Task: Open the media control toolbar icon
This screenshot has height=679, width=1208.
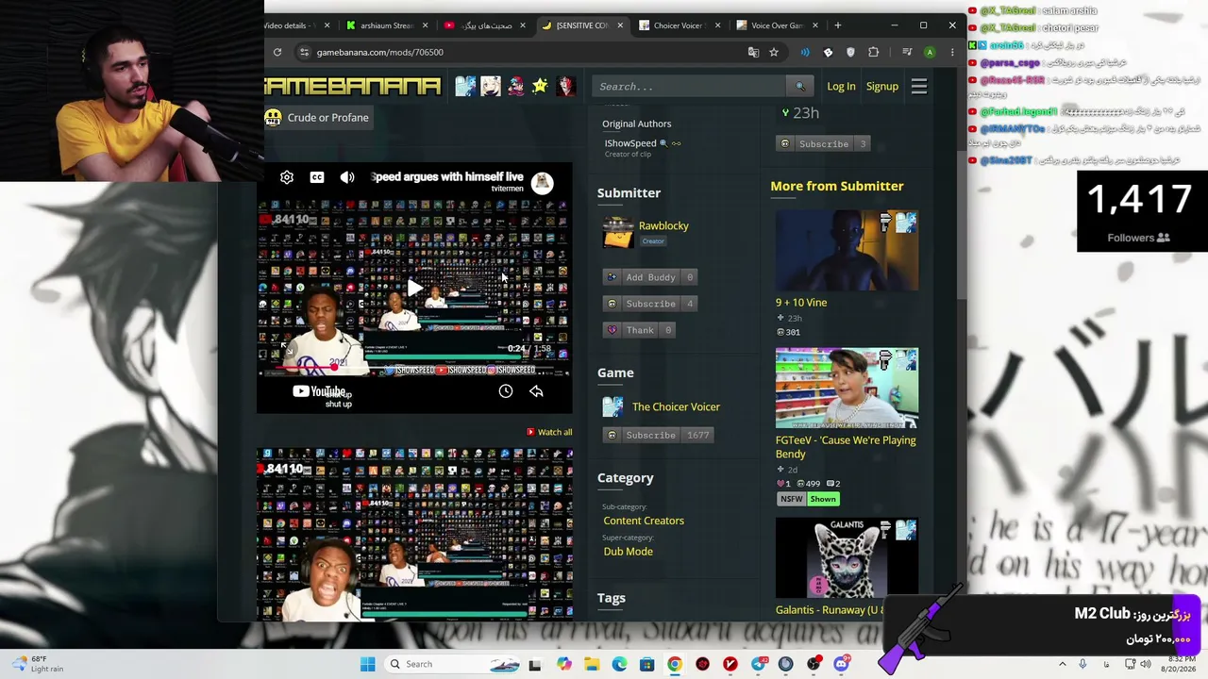Action: coord(907,52)
